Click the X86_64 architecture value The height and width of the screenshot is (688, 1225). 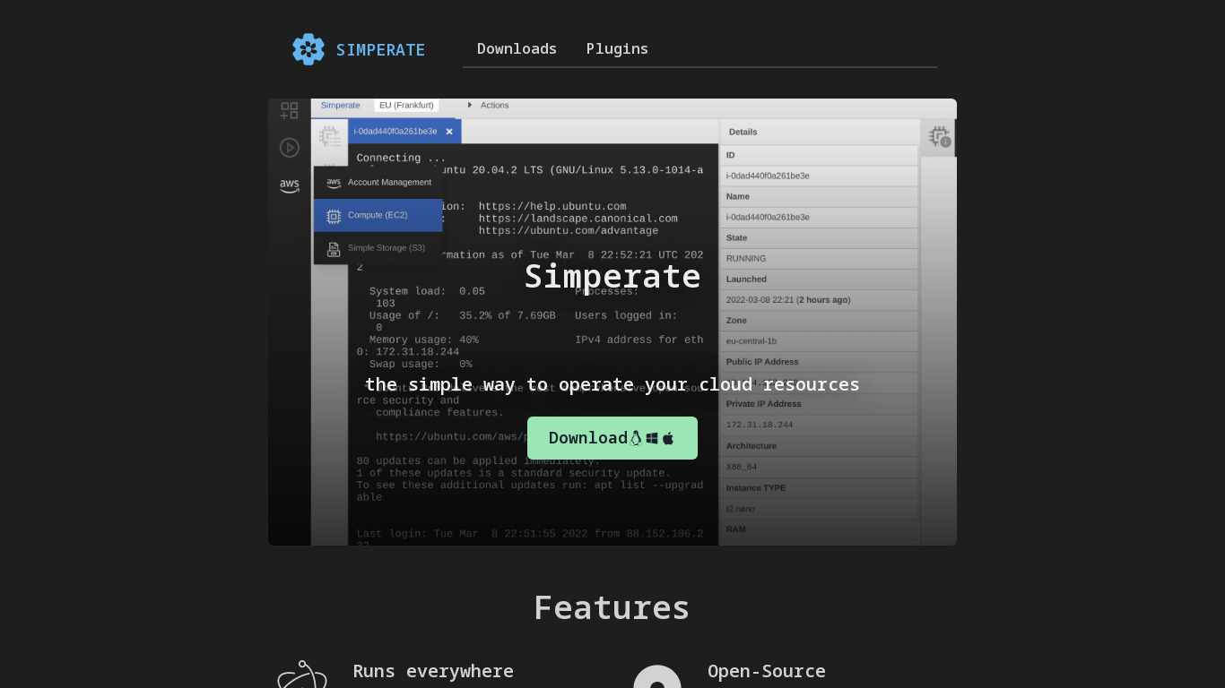click(x=742, y=467)
